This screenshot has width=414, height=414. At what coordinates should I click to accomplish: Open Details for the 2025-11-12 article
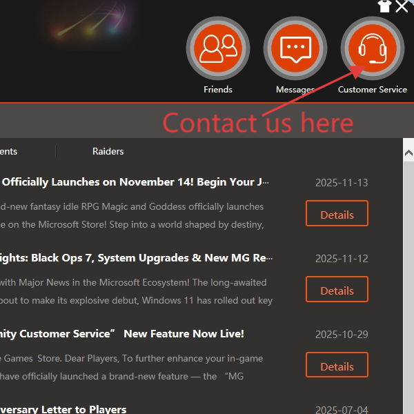click(337, 290)
